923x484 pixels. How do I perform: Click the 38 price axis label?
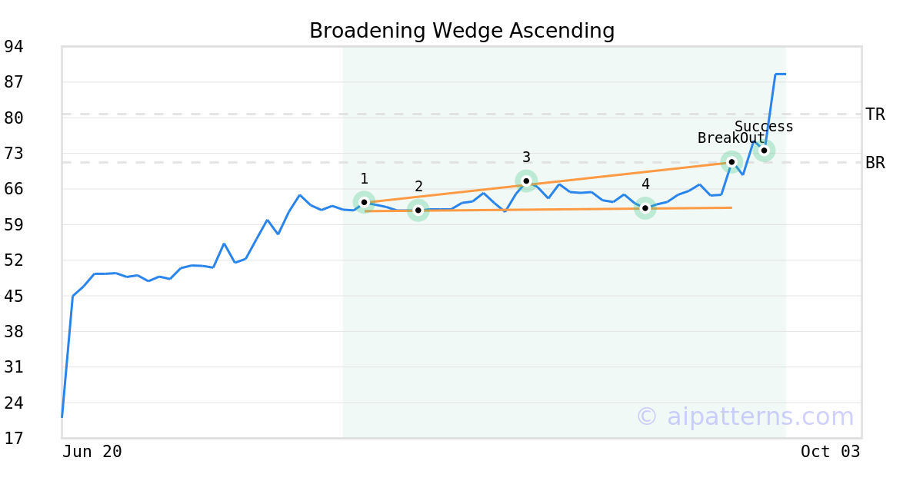click(14, 332)
